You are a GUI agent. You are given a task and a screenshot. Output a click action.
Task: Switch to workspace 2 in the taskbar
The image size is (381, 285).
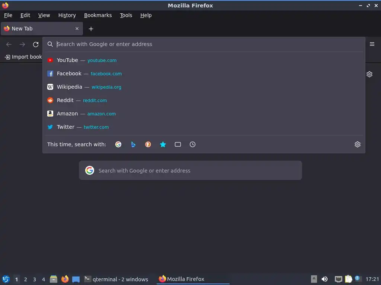pos(26,279)
